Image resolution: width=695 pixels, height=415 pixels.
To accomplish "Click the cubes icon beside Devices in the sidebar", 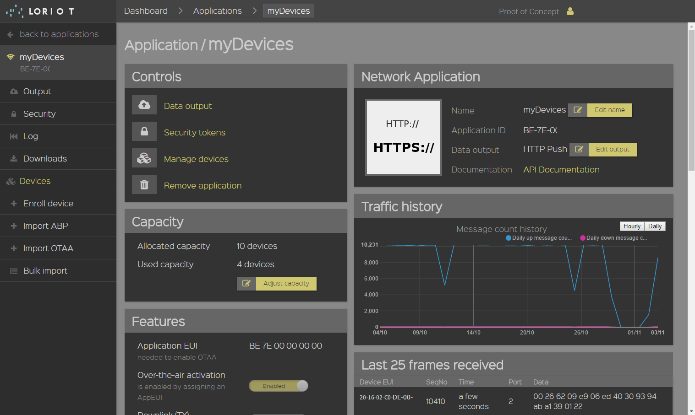I will coord(11,181).
